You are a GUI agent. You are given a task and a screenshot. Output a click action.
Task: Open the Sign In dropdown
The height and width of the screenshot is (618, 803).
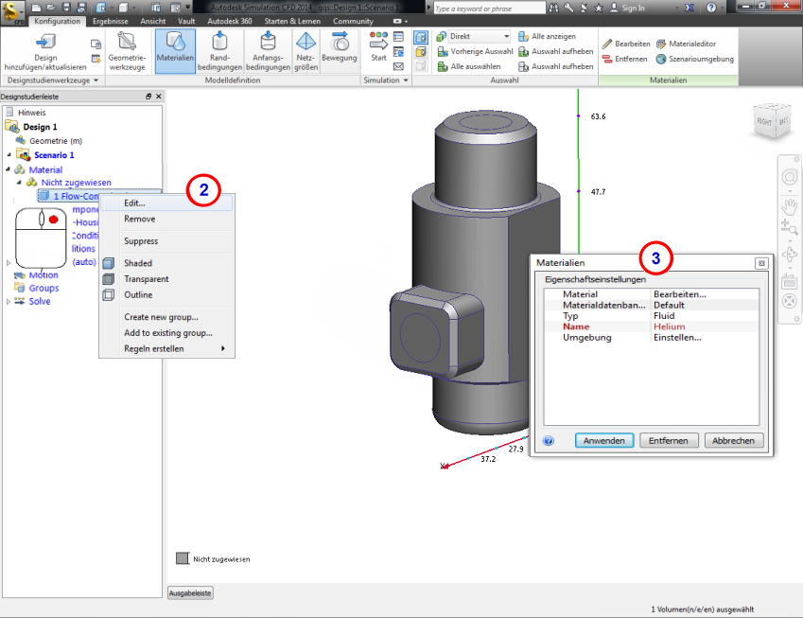click(677, 8)
